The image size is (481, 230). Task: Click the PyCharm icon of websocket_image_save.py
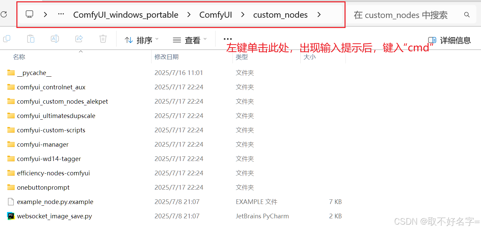[11, 216]
